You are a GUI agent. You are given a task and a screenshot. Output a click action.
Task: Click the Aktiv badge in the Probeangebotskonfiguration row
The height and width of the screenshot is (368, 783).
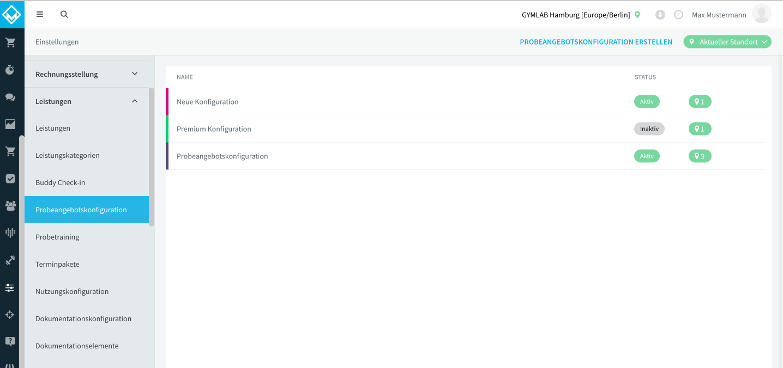coord(647,156)
